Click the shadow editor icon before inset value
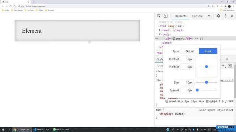Screen dimensions: 236x132 tap(167, 101)
